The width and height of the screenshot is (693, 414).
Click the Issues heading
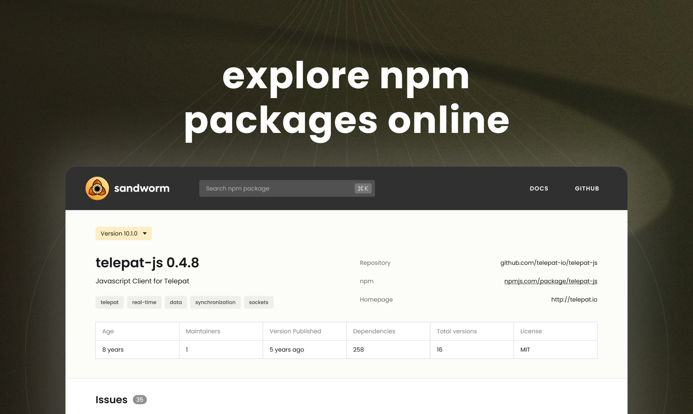click(x=112, y=400)
